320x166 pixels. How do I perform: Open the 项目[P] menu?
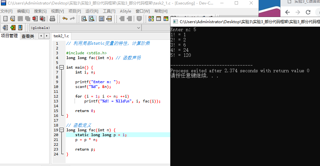(x=75, y=11)
